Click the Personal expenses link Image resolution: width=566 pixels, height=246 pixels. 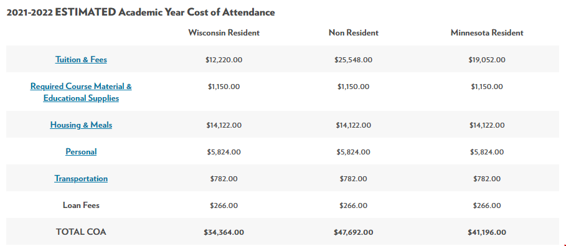[x=81, y=152]
